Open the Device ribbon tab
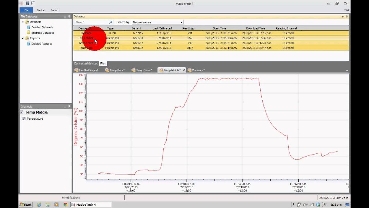This screenshot has height=208, width=369. 41,10
